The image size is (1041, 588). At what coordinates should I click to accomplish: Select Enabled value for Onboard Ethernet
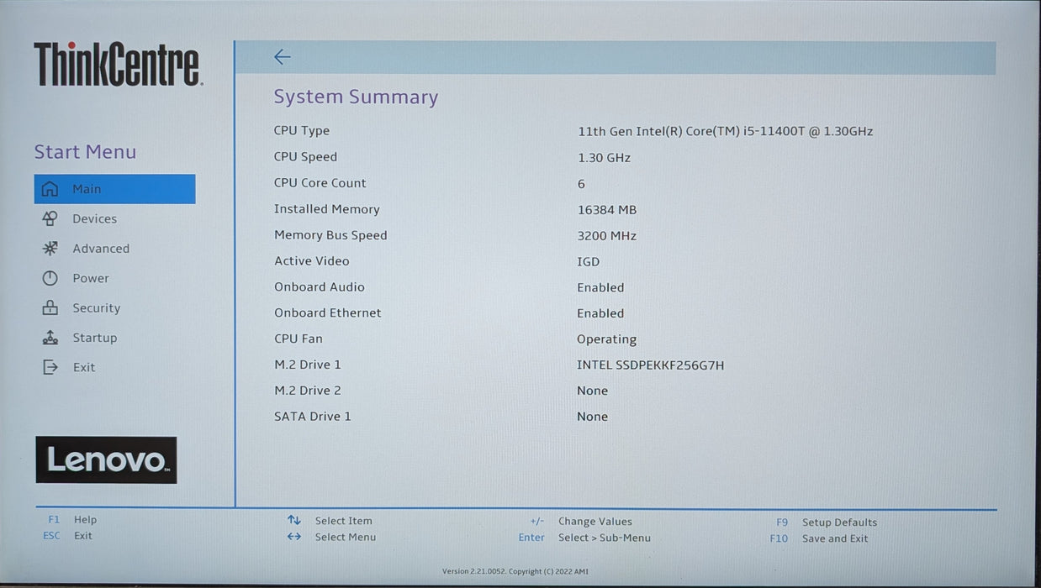[x=600, y=313]
